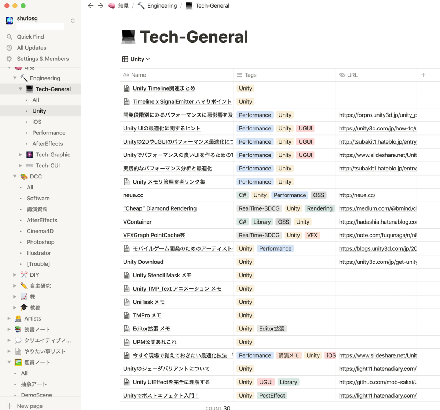This screenshot has width=440, height=410.
Task: Click VFX tag on VFXGraph PointCache芸 row
Action: (x=312, y=235)
